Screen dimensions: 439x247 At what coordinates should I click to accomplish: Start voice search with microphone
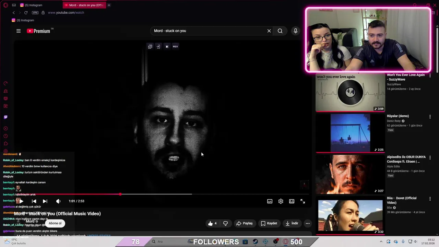click(x=296, y=31)
